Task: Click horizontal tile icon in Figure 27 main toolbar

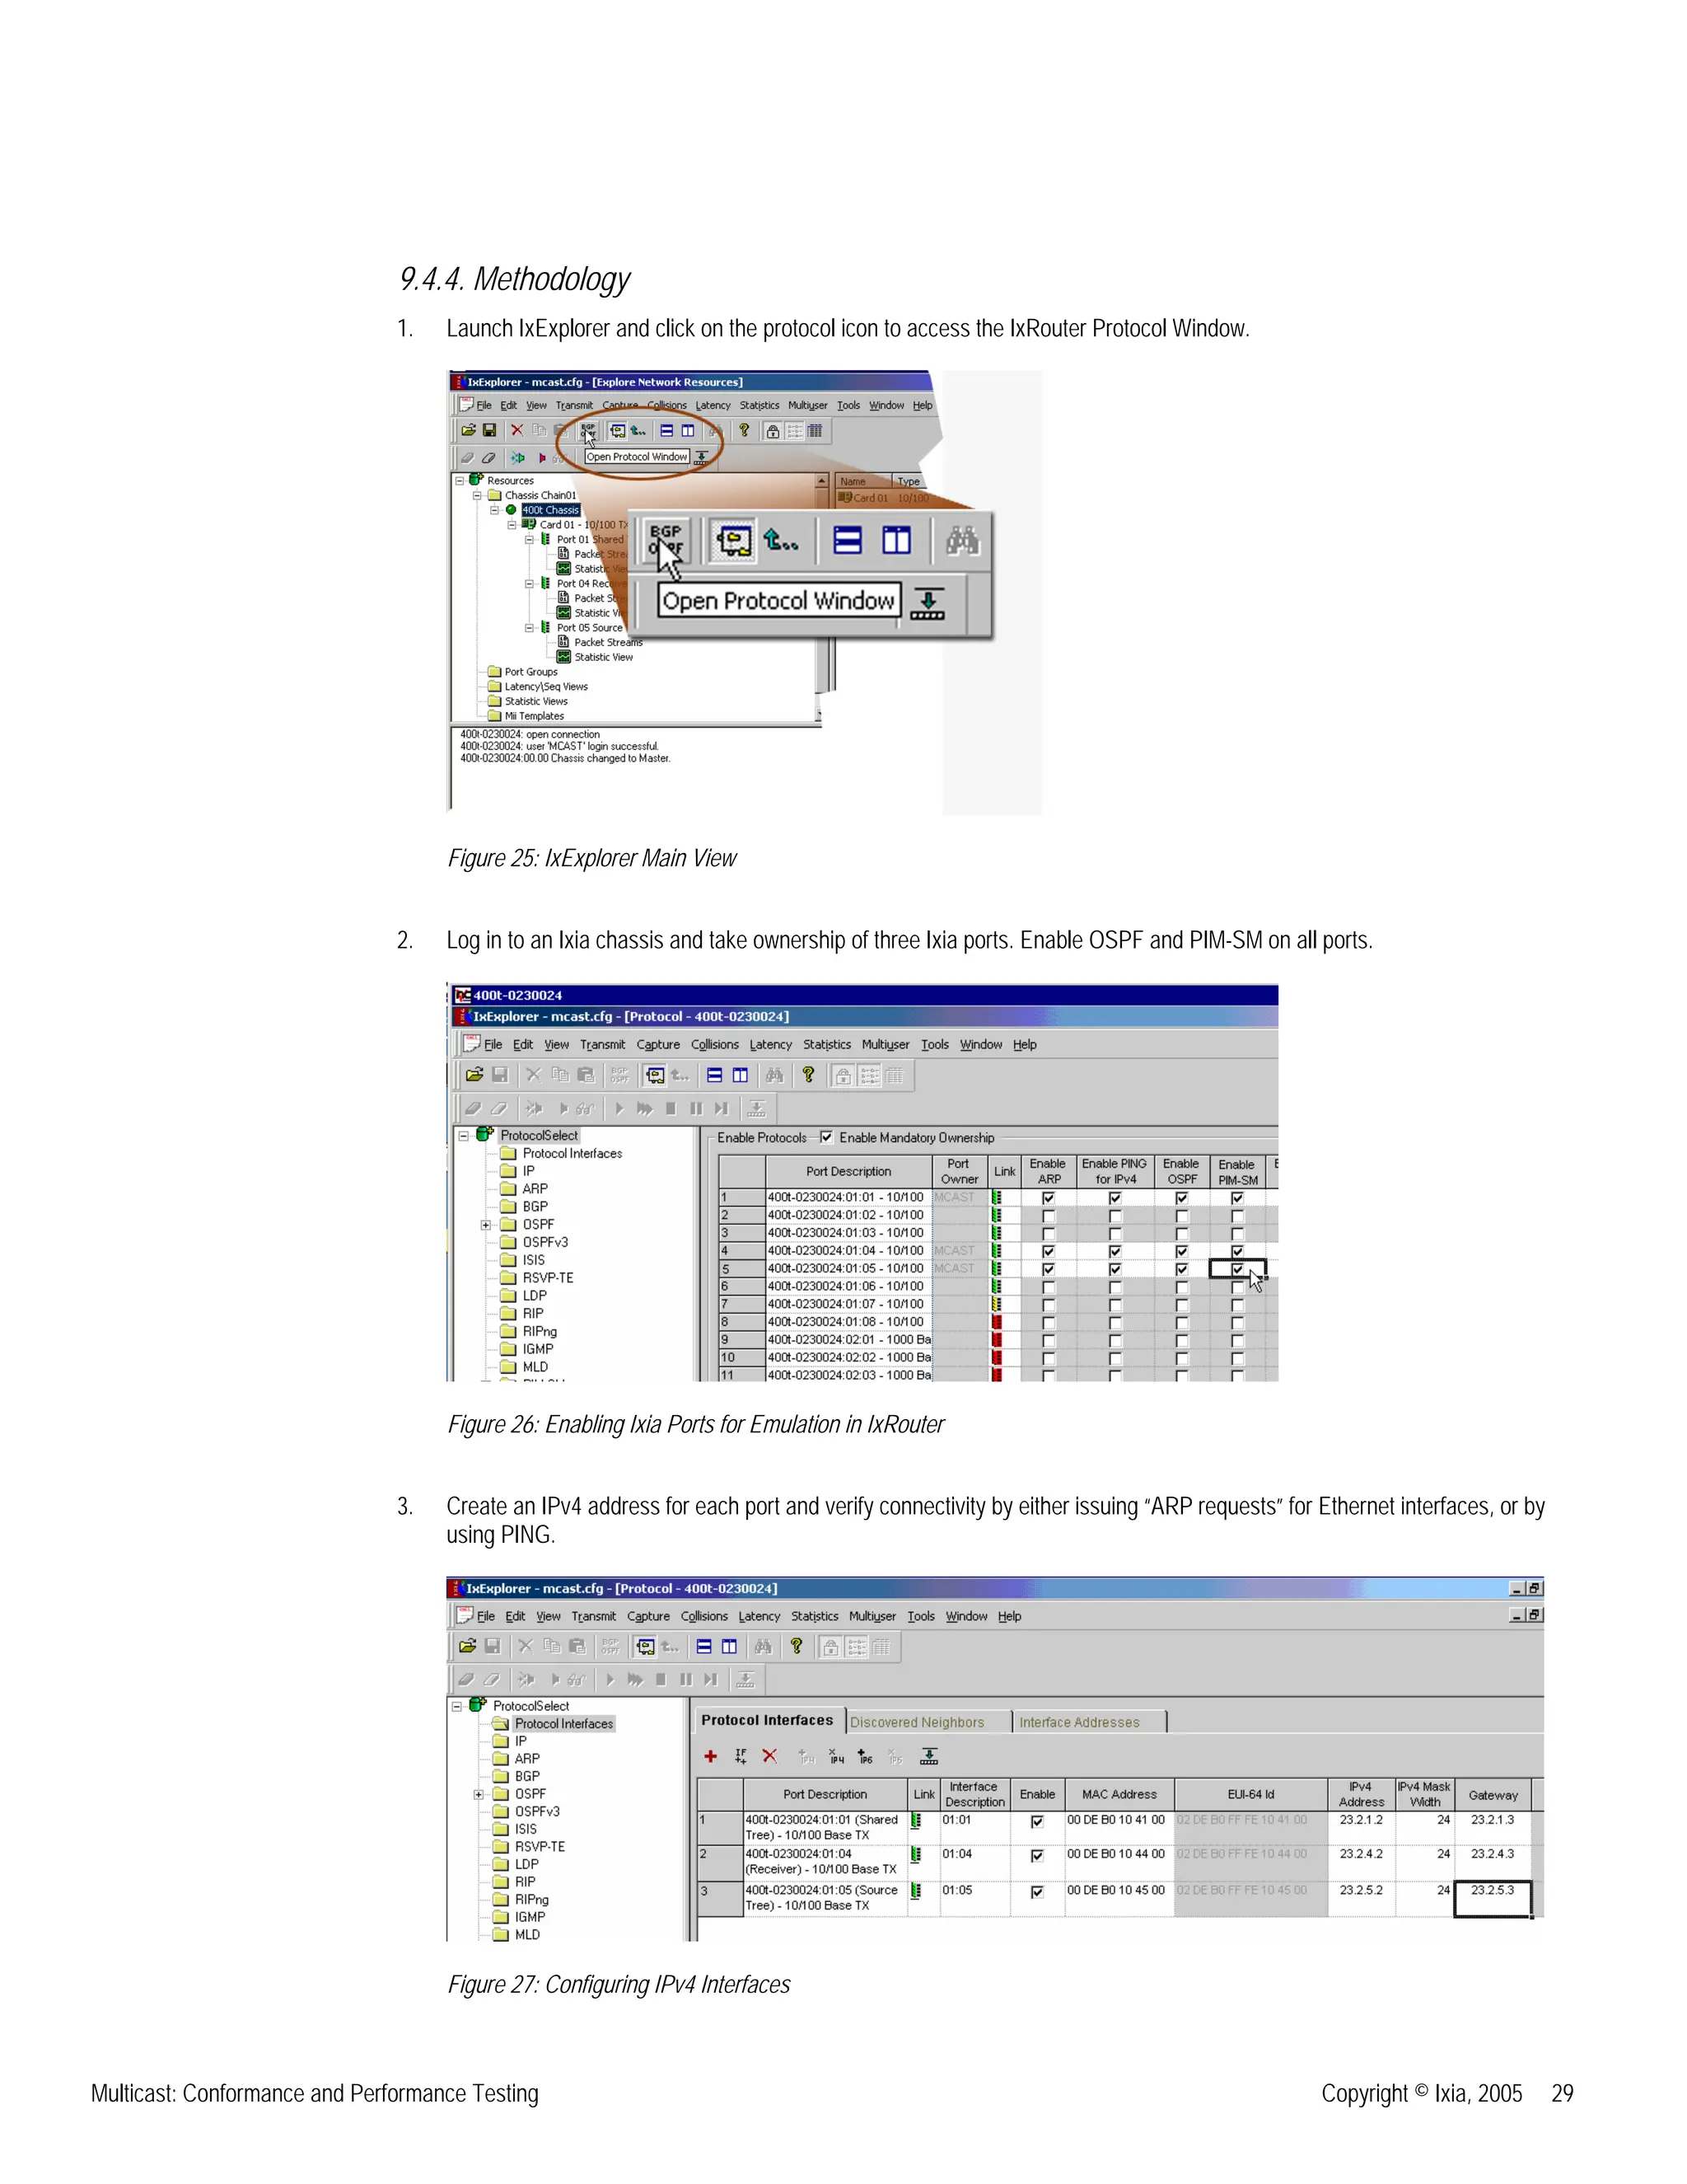Action: (704, 1646)
